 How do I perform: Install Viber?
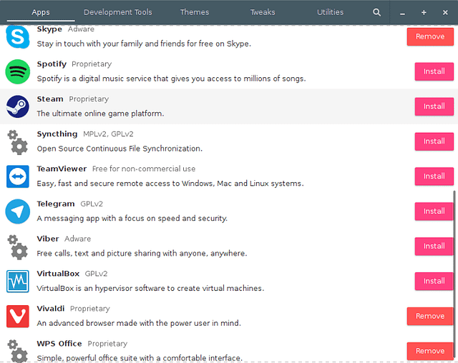434,246
